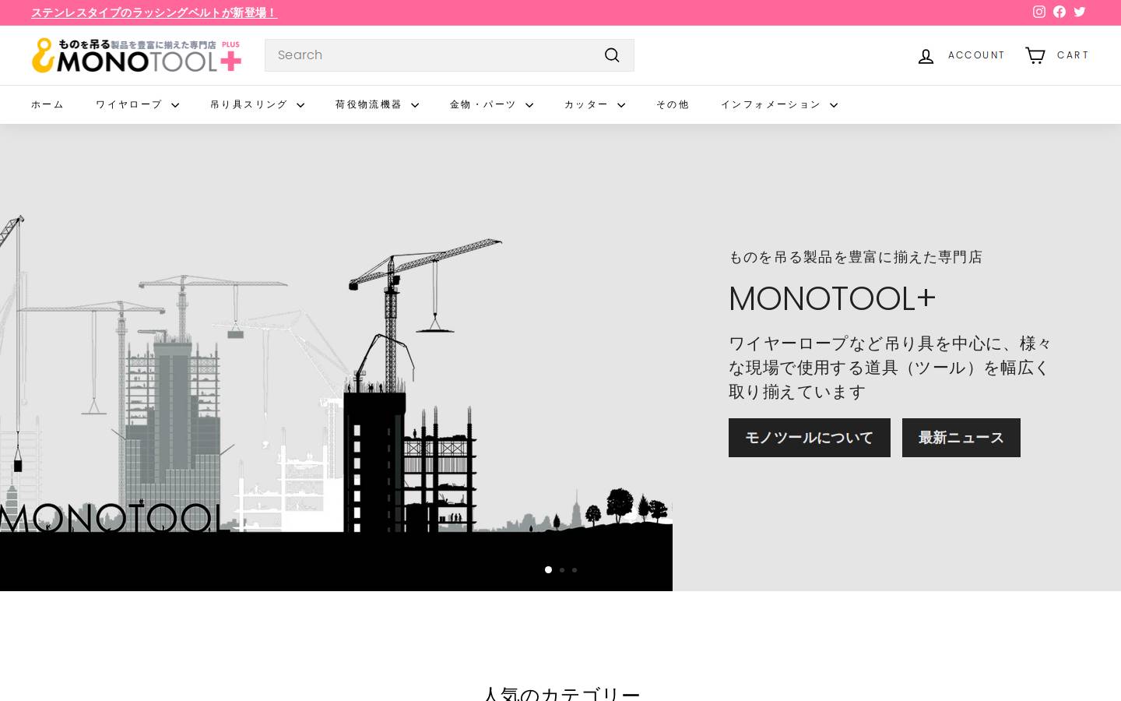Select the third slideshow dot

pyautogui.click(x=575, y=570)
